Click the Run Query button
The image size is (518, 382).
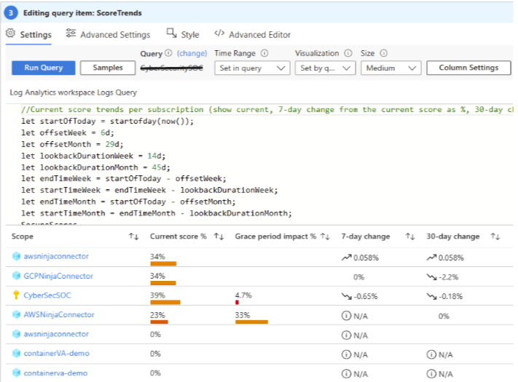coord(43,68)
